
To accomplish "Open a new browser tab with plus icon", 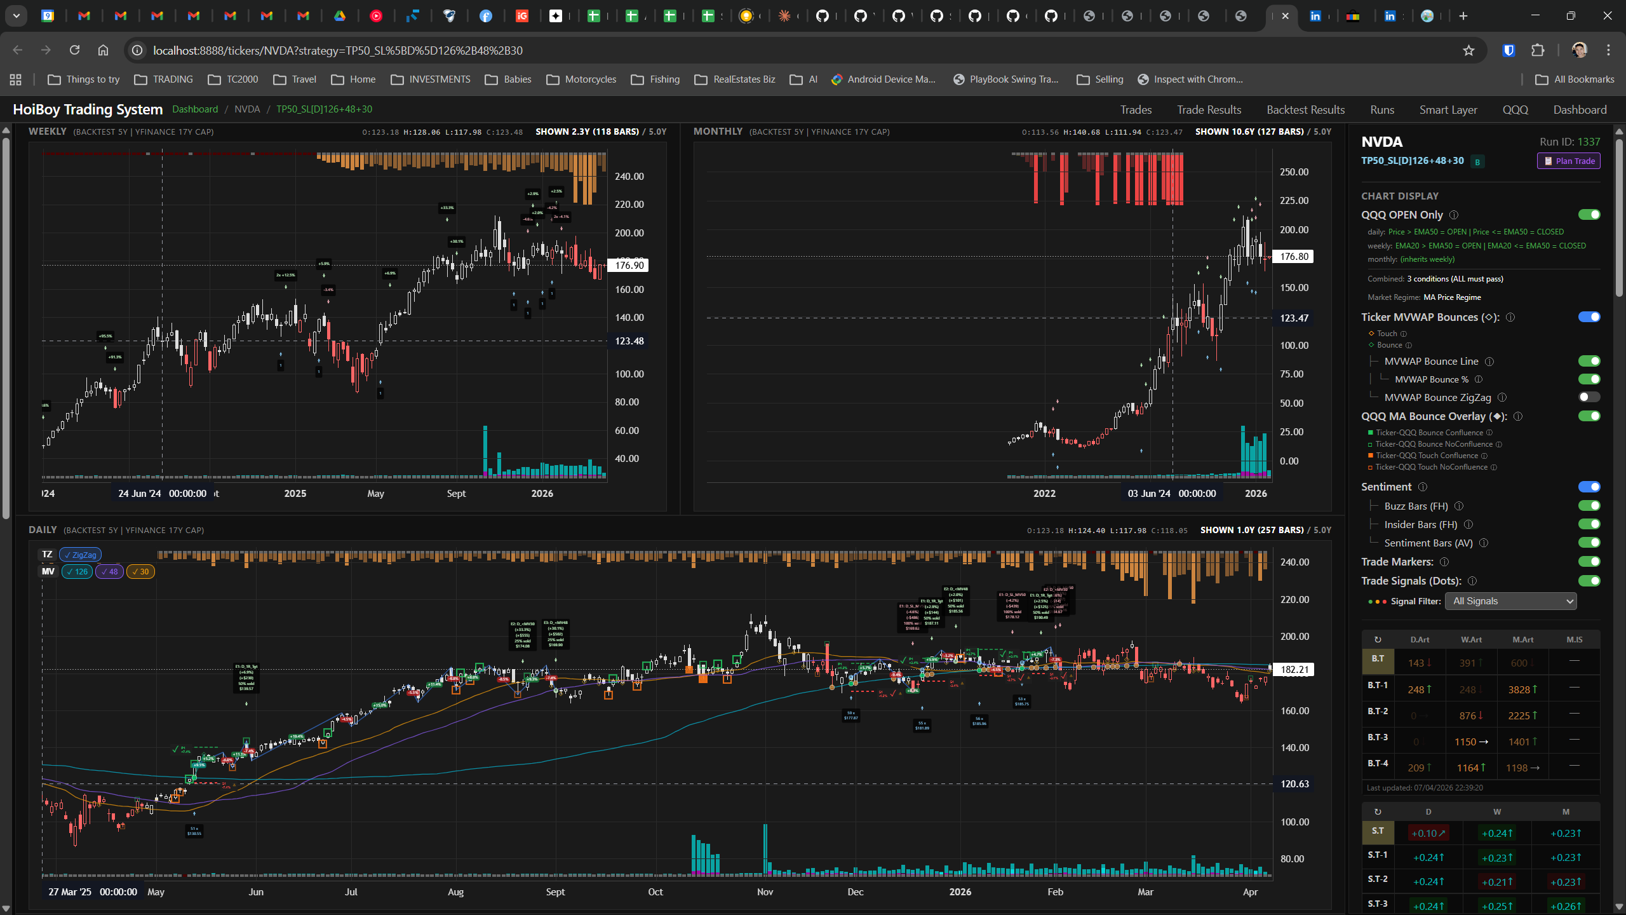I will 1463,16.
